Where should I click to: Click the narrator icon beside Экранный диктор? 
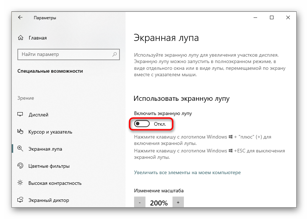pyautogui.click(x=20, y=200)
